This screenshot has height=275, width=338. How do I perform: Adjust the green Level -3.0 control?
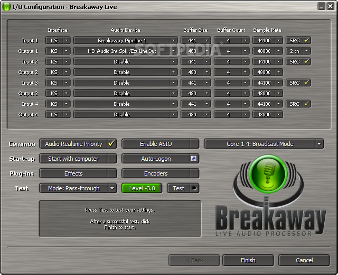tap(142, 188)
